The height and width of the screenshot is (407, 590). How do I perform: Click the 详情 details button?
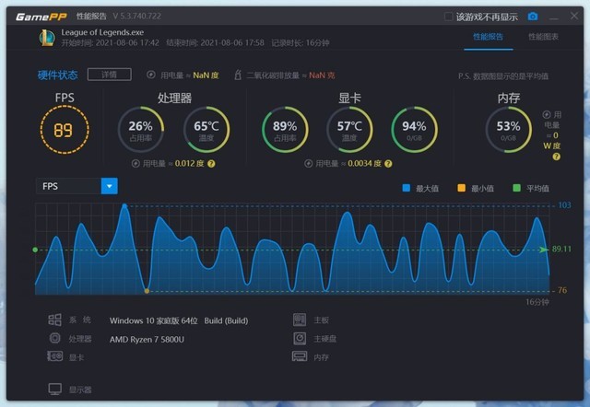(102, 75)
